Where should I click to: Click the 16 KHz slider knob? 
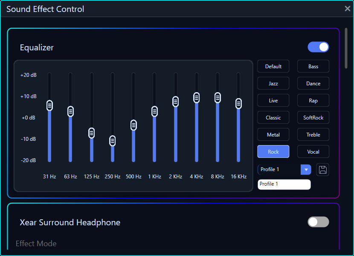pos(238,104)
